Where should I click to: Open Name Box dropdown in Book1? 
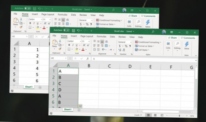(x=65, y=58)
